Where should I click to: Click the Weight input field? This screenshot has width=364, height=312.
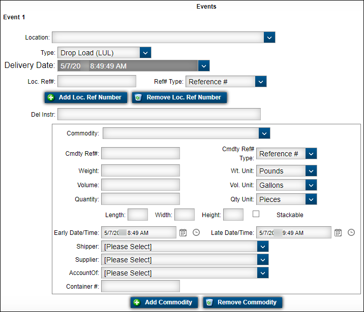(x=140, y=171)
